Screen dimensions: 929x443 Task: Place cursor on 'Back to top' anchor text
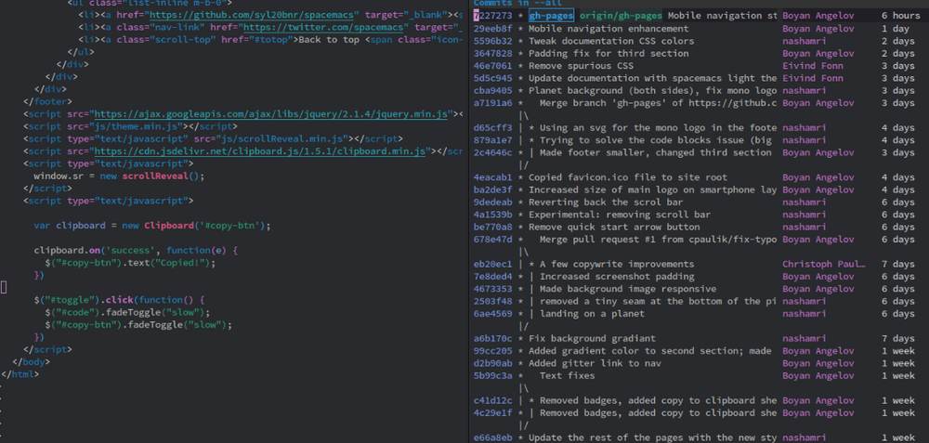(330, 41)
